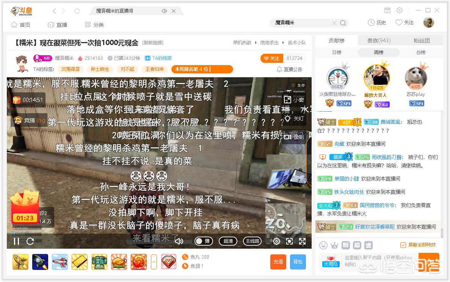Enter full screen with the expand arrows
This screenshot has height=282, width=450.
pyautogui.click(x=302, y=241)
